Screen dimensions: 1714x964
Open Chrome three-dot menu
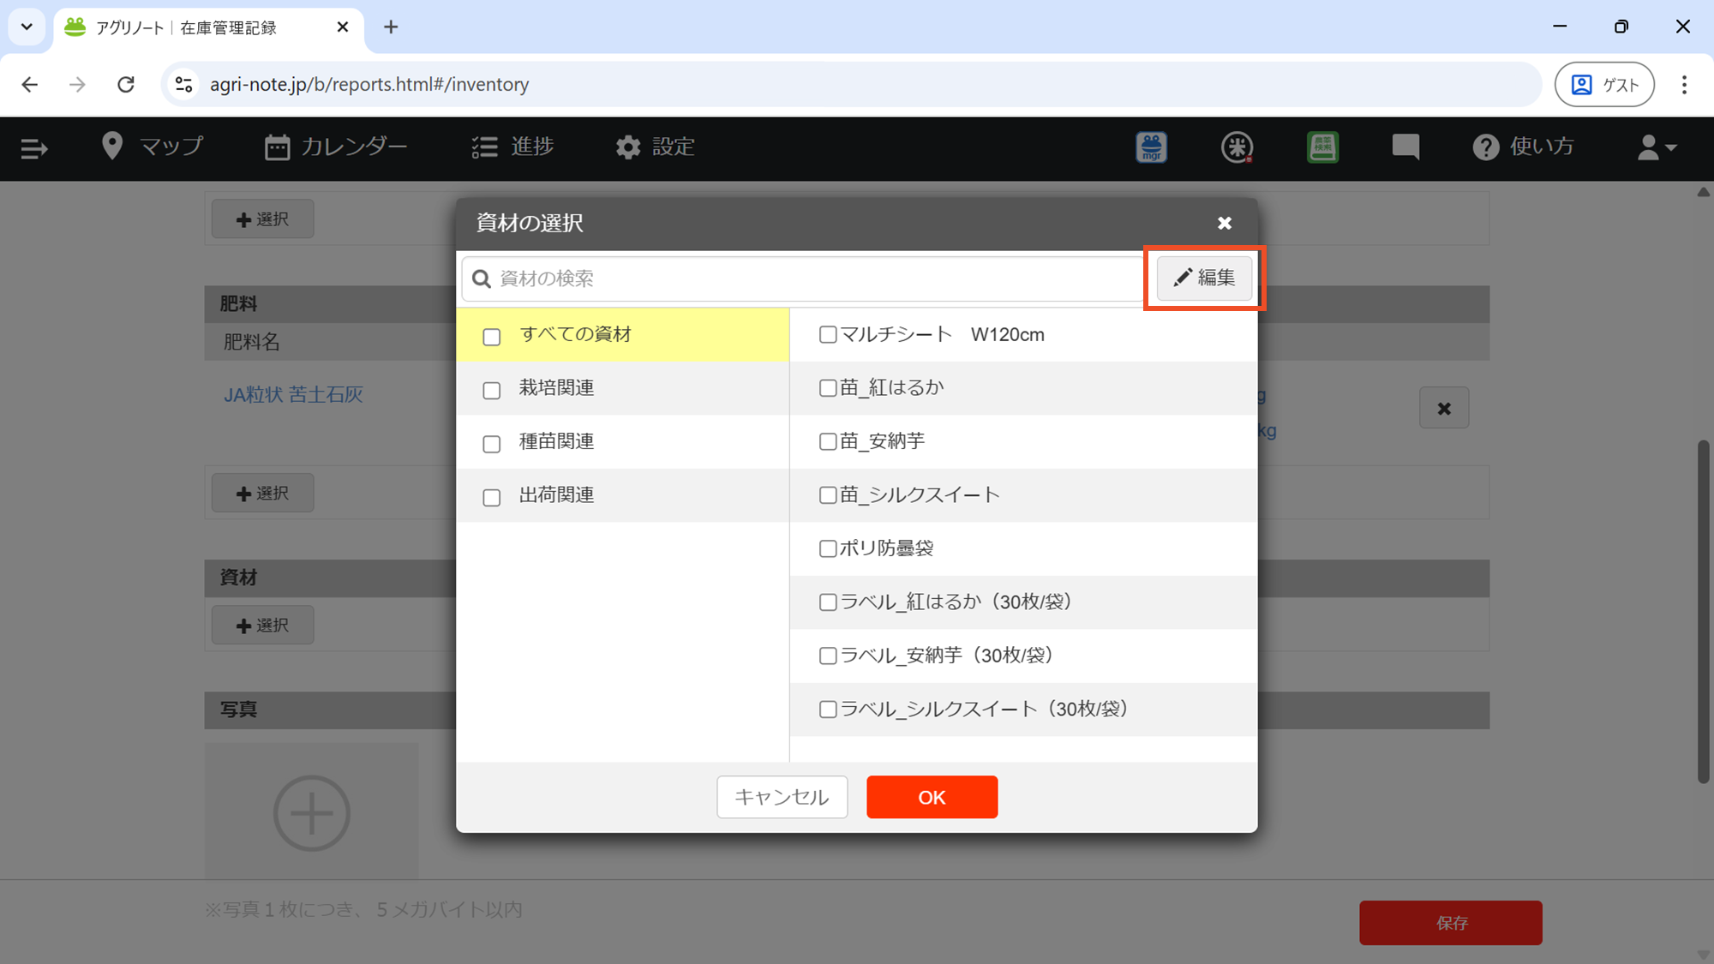pyautogui.click(x=1684, y=84)
